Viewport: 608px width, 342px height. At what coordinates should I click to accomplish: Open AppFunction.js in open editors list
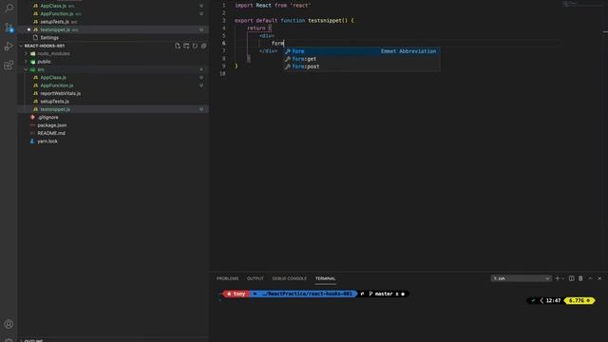57,13
